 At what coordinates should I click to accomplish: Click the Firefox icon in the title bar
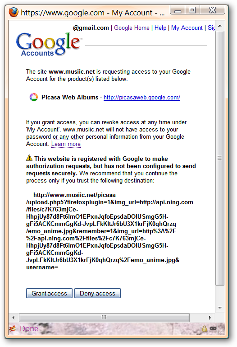click(14, 12)
